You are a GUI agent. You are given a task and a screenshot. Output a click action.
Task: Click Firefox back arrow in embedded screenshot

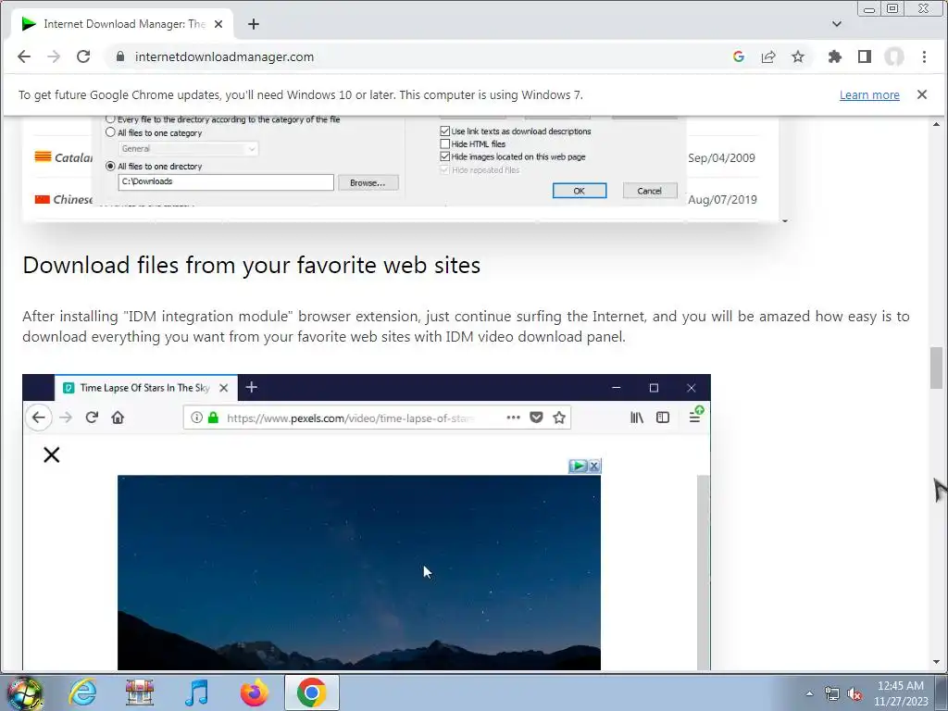pyautogui.click(x=38, y=418)
